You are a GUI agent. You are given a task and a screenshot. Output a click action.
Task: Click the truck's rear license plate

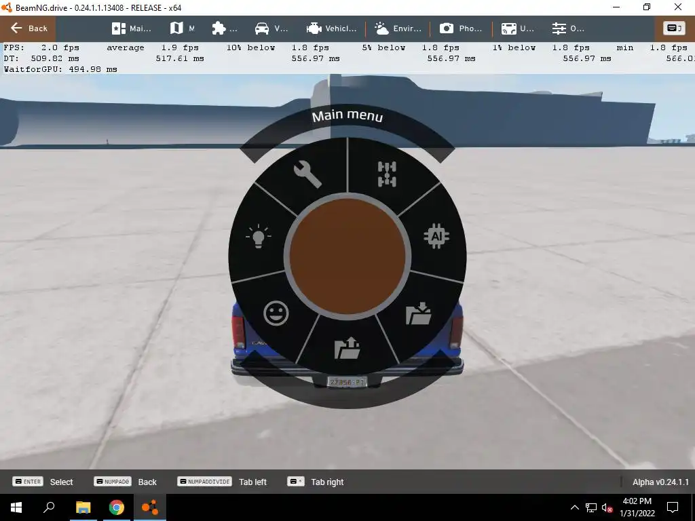pos(347,382)
